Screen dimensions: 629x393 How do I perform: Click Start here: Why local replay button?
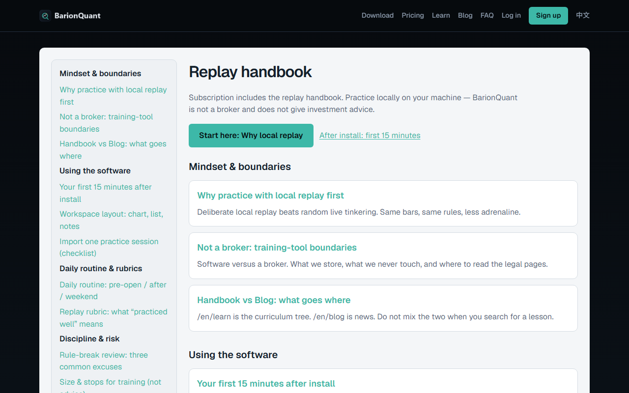[251, 136]
